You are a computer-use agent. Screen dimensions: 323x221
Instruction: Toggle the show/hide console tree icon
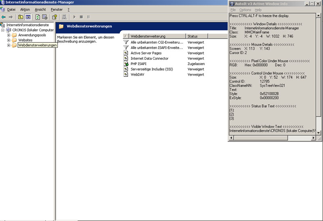coord(28,17)
